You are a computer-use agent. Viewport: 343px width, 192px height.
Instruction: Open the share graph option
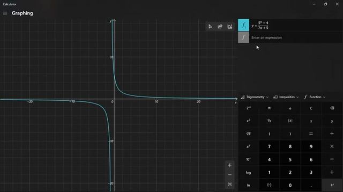coord(220,27)
